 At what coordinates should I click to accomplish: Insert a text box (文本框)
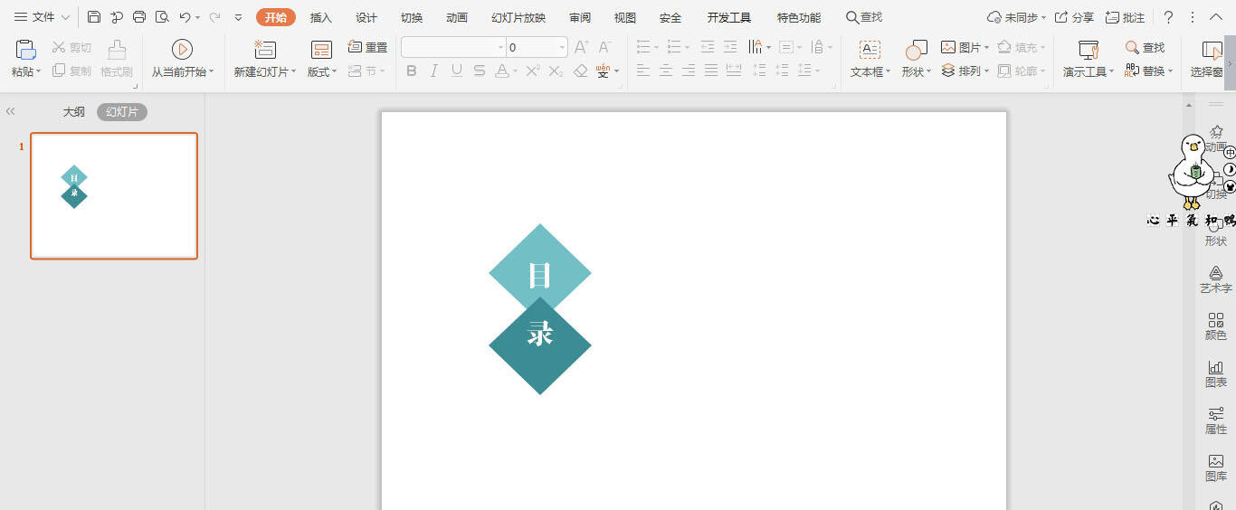click(869, 58)
